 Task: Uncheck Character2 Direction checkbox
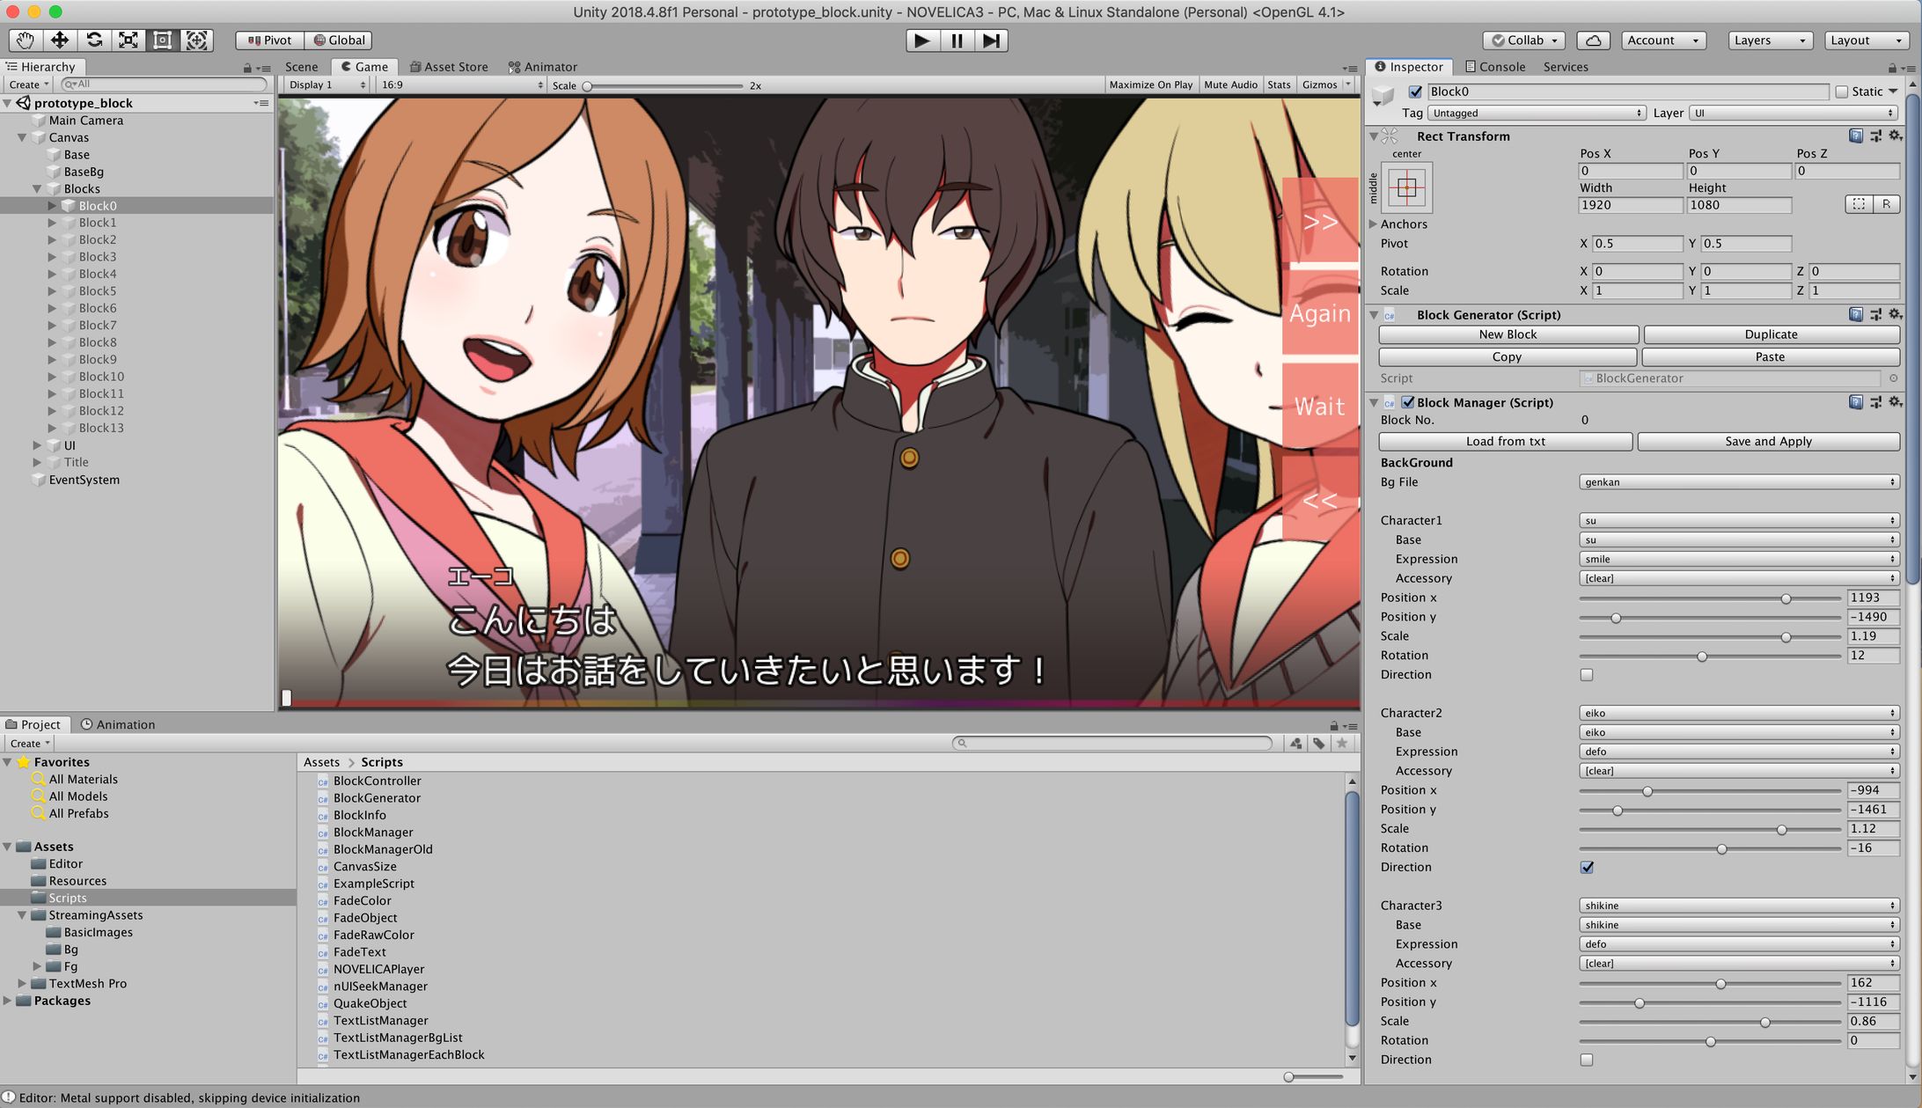click(x=1587, y=868)
